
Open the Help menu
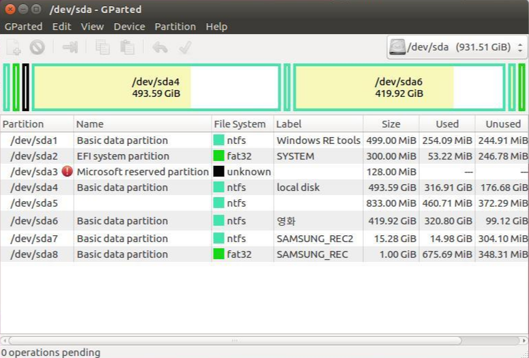point(216,27)
